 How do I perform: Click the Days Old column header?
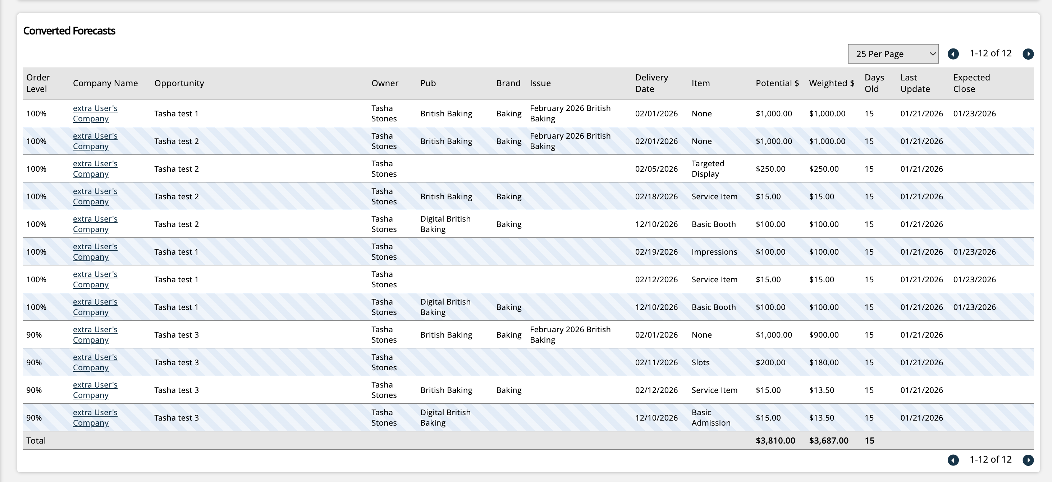874,83
